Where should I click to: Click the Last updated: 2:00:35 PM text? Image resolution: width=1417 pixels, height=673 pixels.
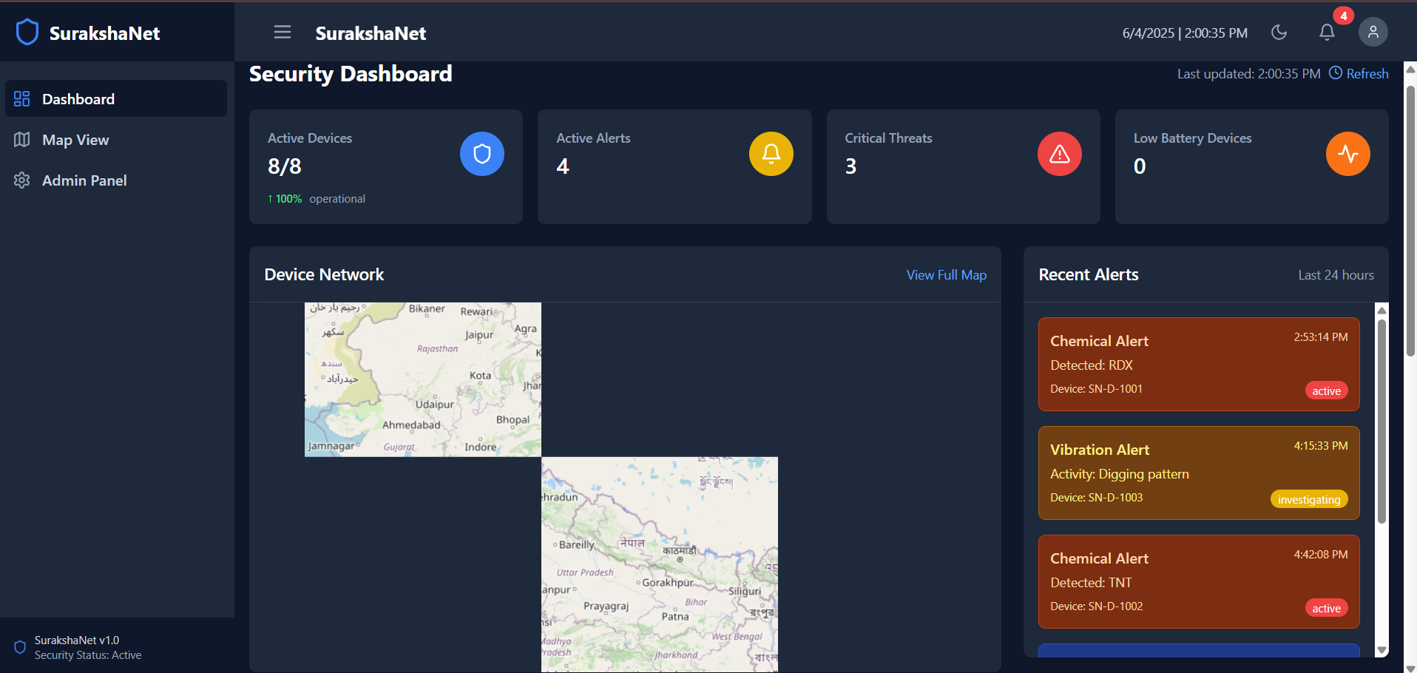tap(1248, 74)
